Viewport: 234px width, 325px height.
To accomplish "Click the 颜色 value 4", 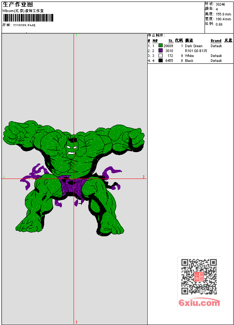I will (x=217, y=9).
